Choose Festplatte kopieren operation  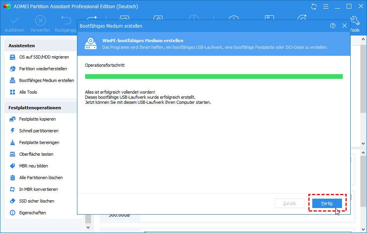38,119
